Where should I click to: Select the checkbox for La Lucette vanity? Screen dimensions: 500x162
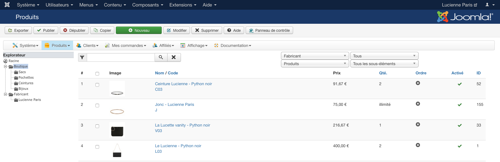point(97,126)
